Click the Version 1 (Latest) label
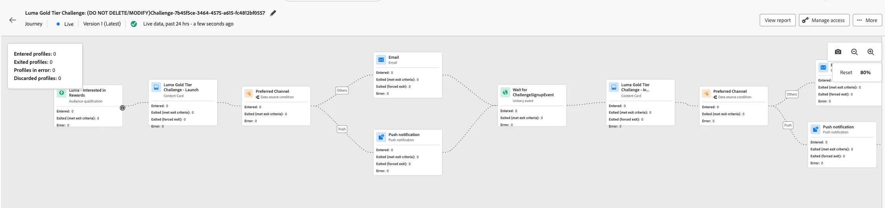Image resolution: width=885 pixels, height=208 pixels. (102, 24)
